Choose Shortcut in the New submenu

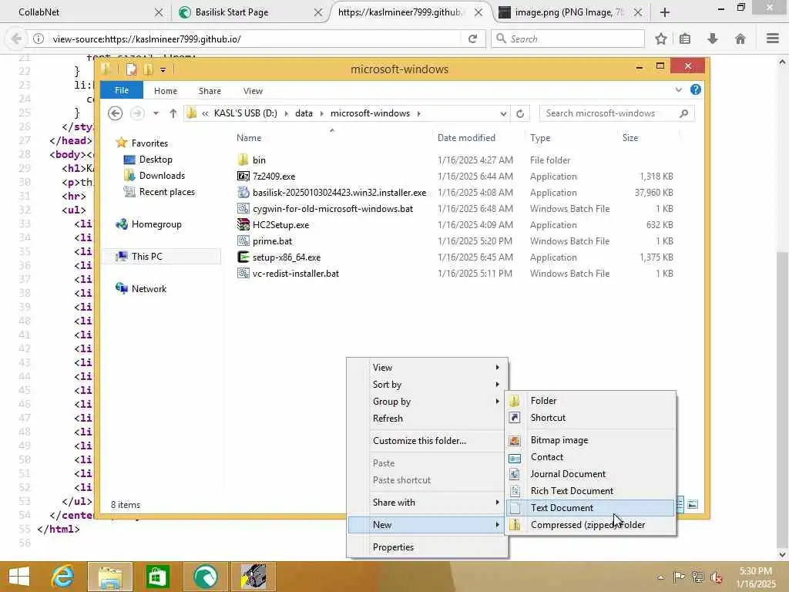point(589,418)
